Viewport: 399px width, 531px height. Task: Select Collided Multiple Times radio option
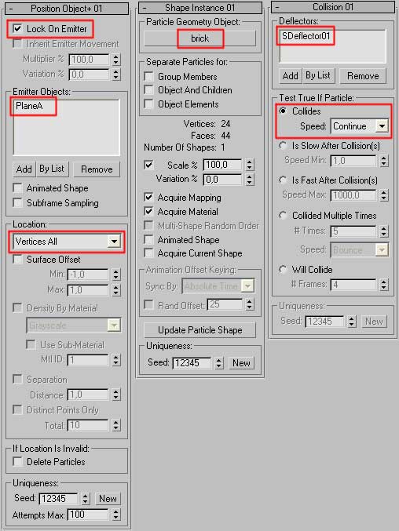click(x=283, y=216)
